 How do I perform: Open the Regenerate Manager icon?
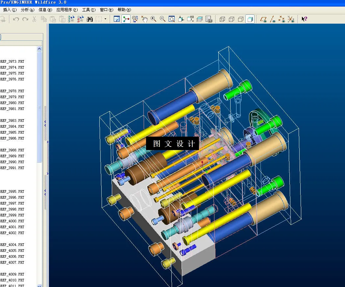click(x=80, y=19)
